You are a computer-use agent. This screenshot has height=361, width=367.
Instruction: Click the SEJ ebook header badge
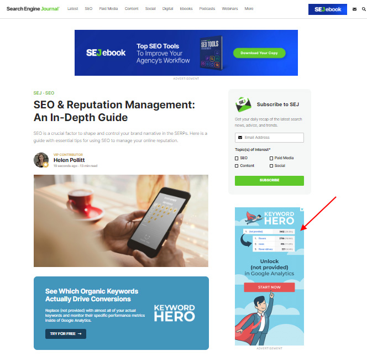327,9
